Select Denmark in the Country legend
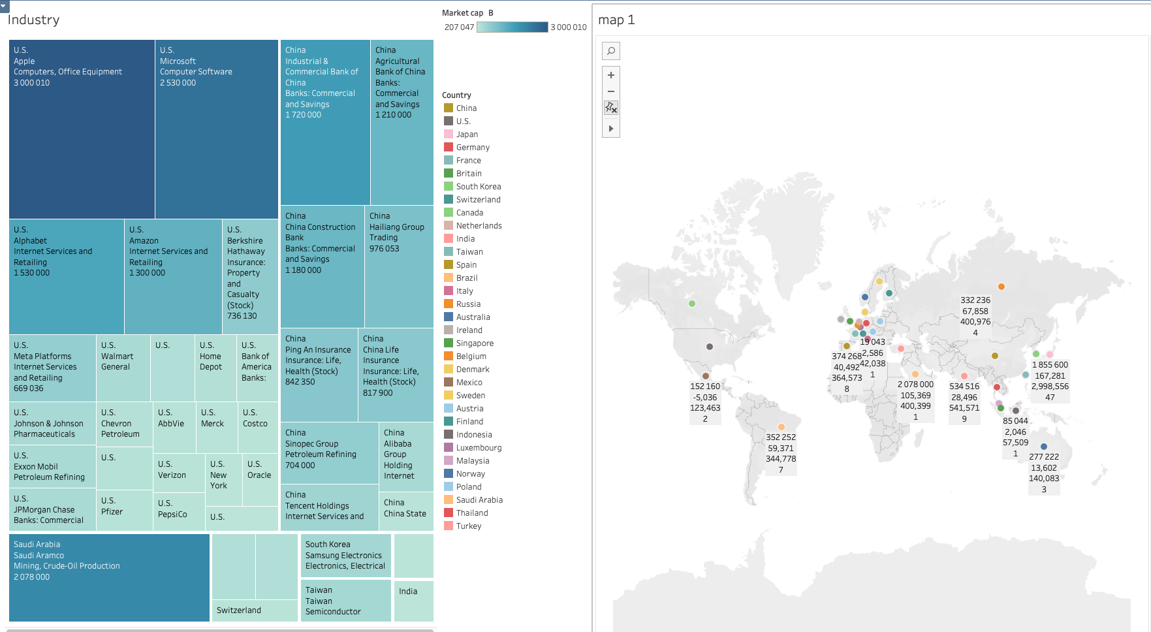 [473, 370]
